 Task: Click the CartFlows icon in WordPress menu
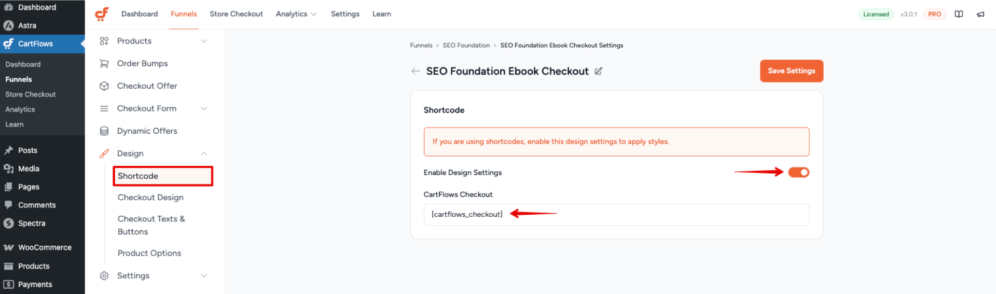9,44
